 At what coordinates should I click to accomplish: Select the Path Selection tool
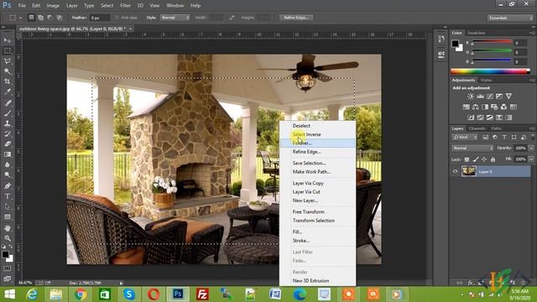(8, 207)
